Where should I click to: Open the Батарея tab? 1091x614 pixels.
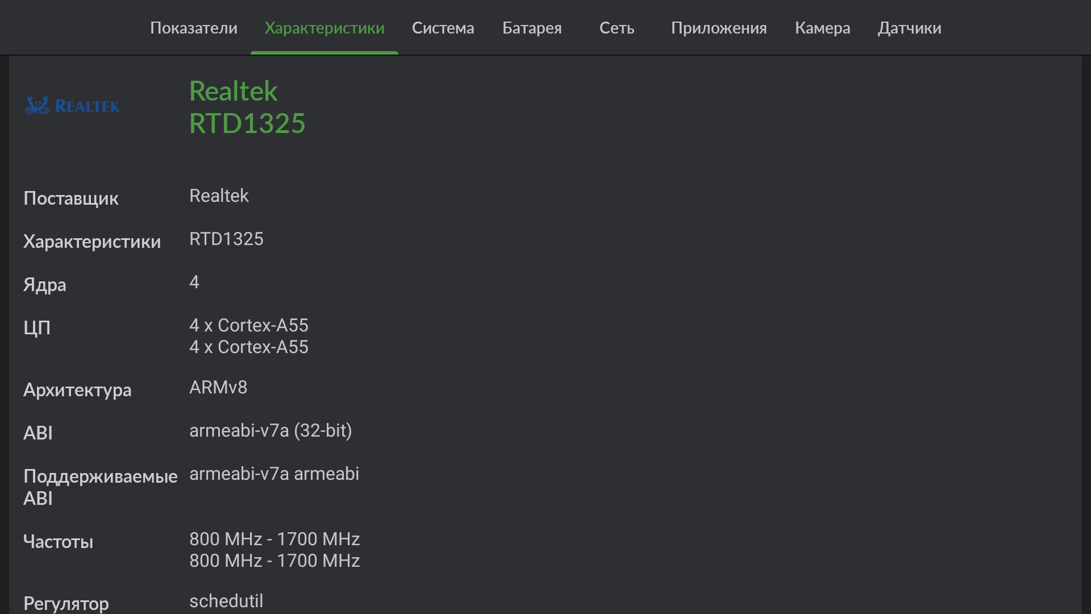tap(532, 28)
